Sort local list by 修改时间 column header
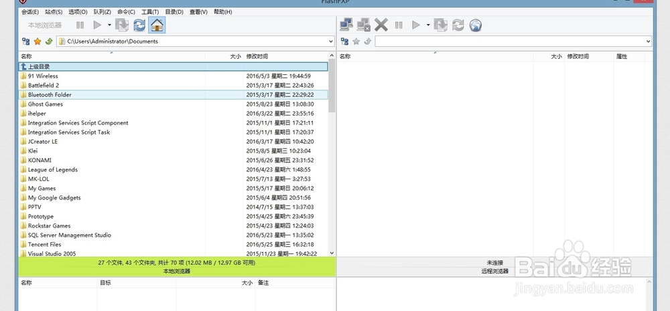 point(285,56)
